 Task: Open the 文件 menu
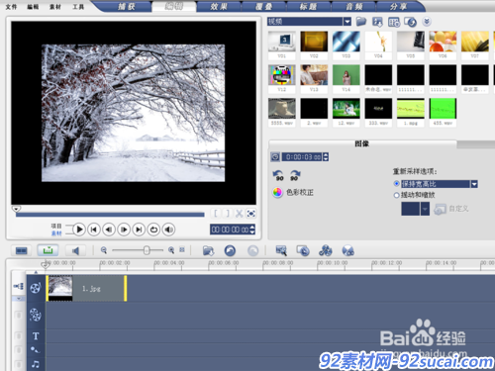pos(11,7)
